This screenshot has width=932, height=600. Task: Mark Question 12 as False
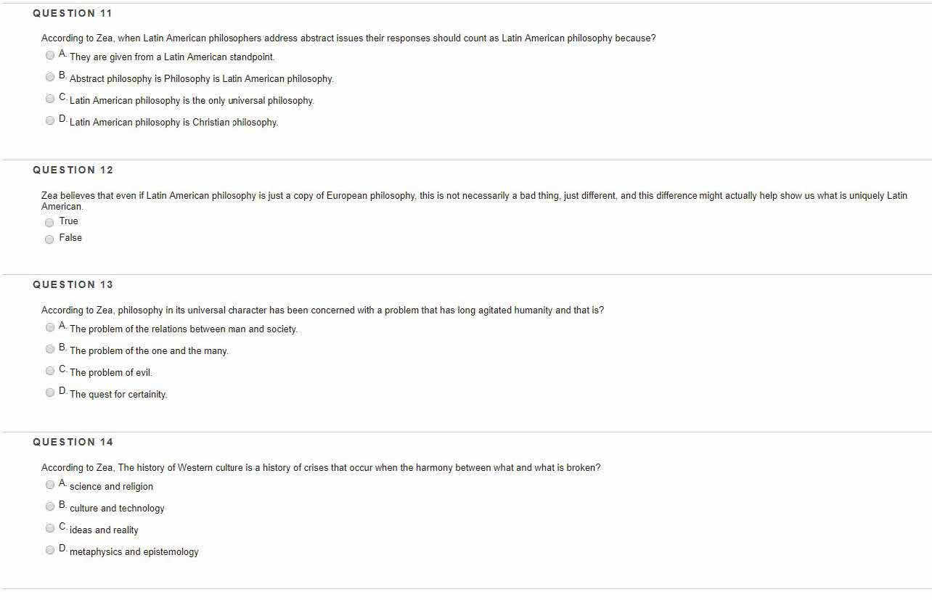49,239
